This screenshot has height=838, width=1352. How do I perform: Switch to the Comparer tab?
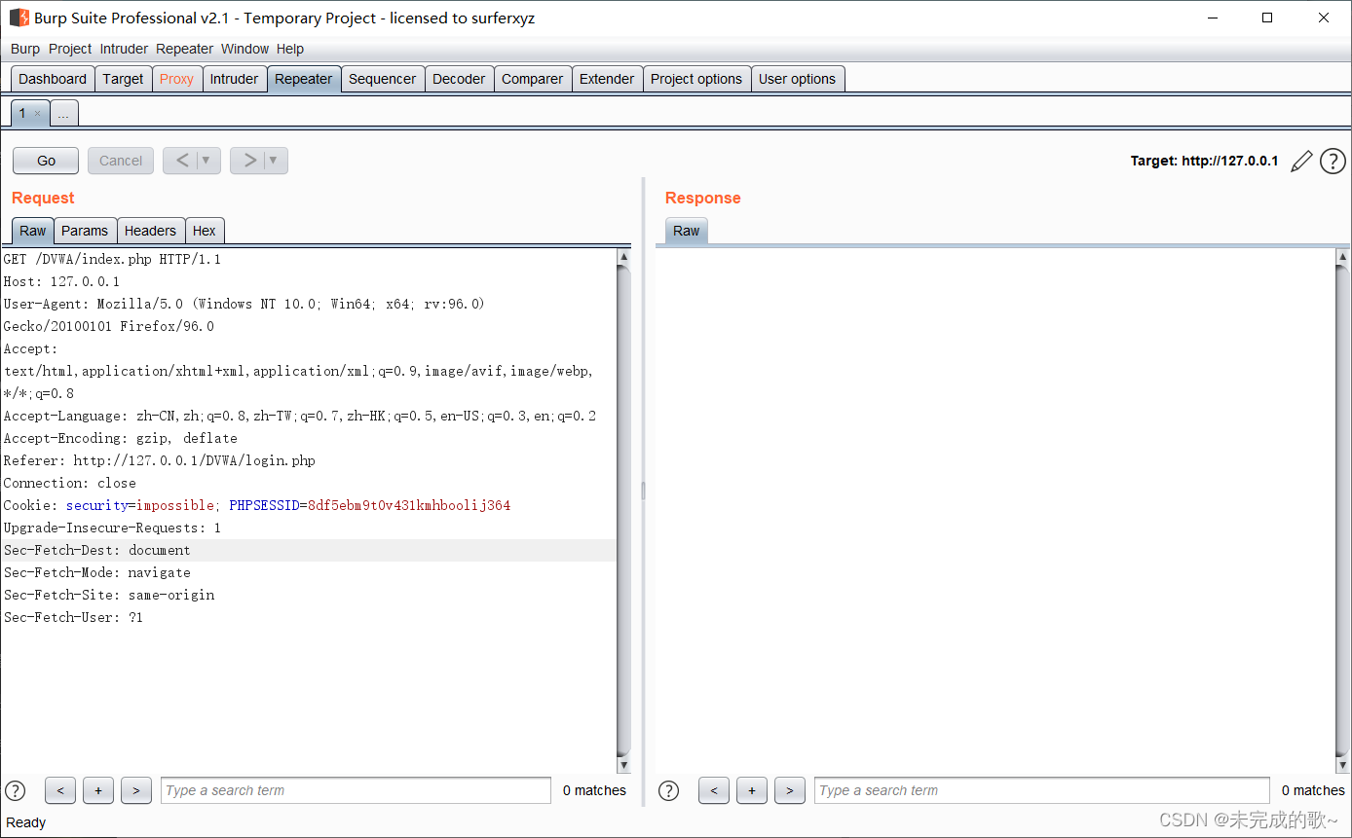(533, 79)
